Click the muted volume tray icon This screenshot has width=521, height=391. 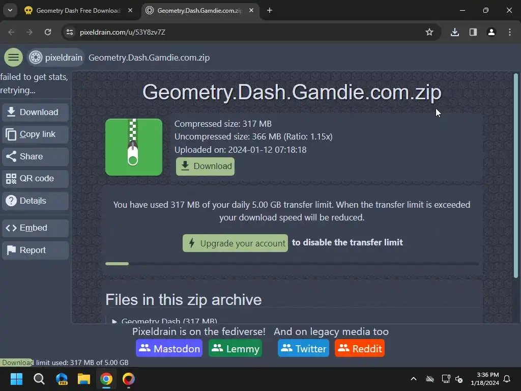coord(459,379)
